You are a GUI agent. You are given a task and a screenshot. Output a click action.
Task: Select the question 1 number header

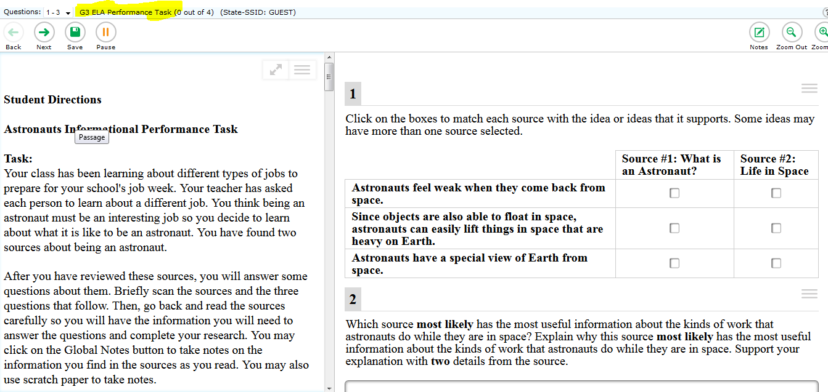(x=353, y=94)
